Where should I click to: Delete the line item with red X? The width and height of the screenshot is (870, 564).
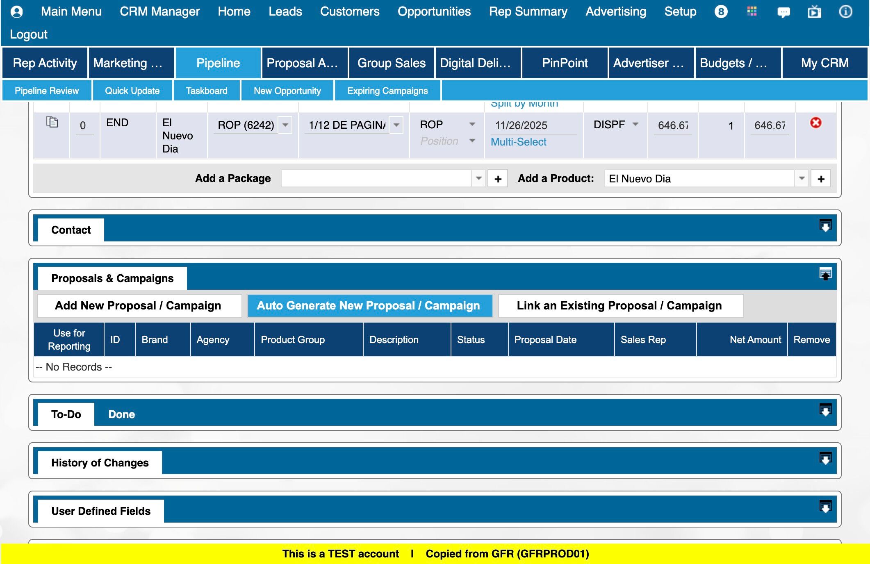[815, 123]
